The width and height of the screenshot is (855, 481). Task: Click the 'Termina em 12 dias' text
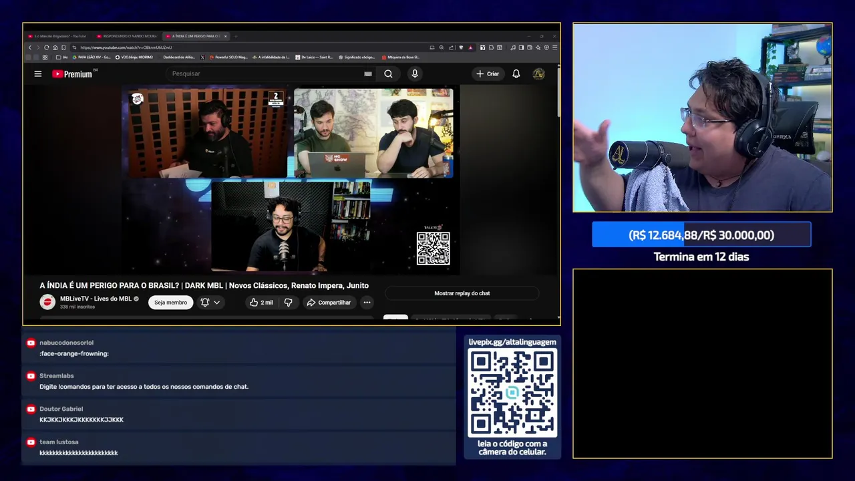pos(701,257)
